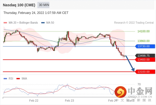Image resolution: width=156 pixels, height=105 pixels.
Task: Click the MA 50 blue legend swatch
Action: (x=43, y=23)
